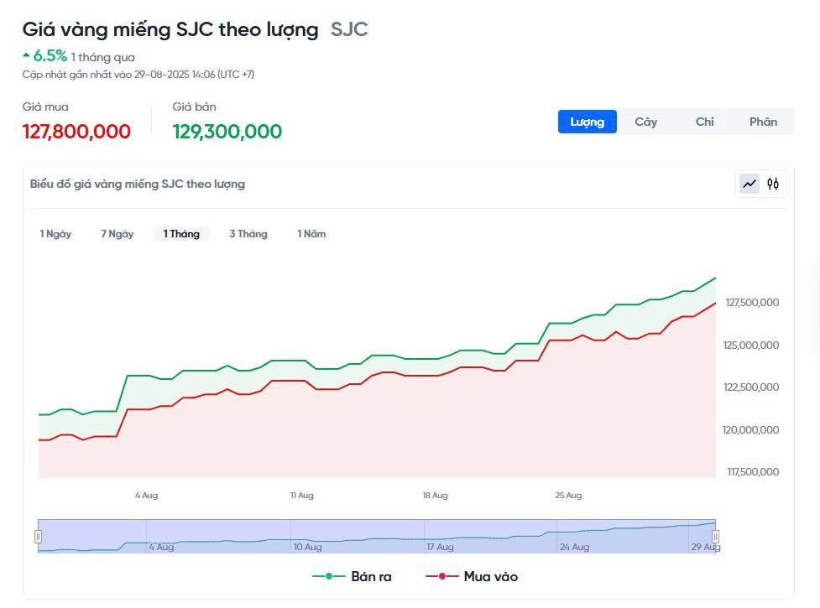Viewport: 820px width, 608px height.
Task: Click the green dot in Bán ra legend
Action: 331,576
